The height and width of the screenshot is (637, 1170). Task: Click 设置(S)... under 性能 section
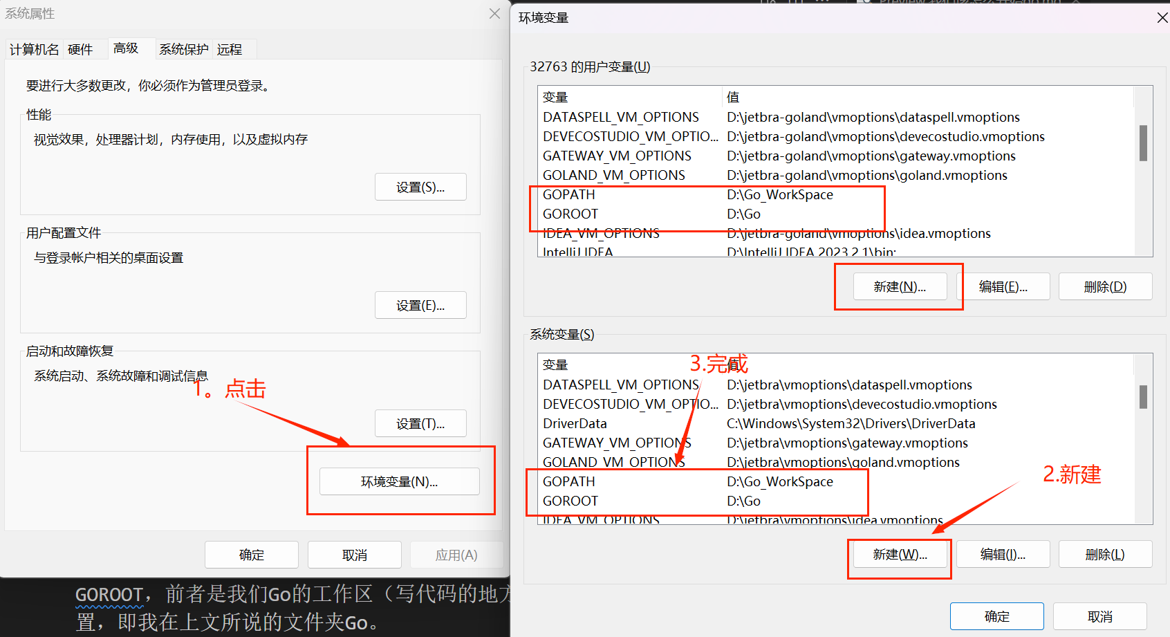click(420, 187)
